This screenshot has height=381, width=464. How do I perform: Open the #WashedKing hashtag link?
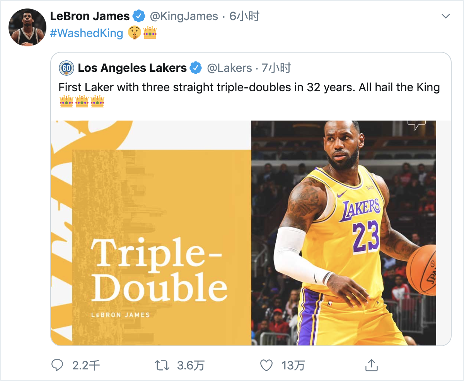point(86,33)
